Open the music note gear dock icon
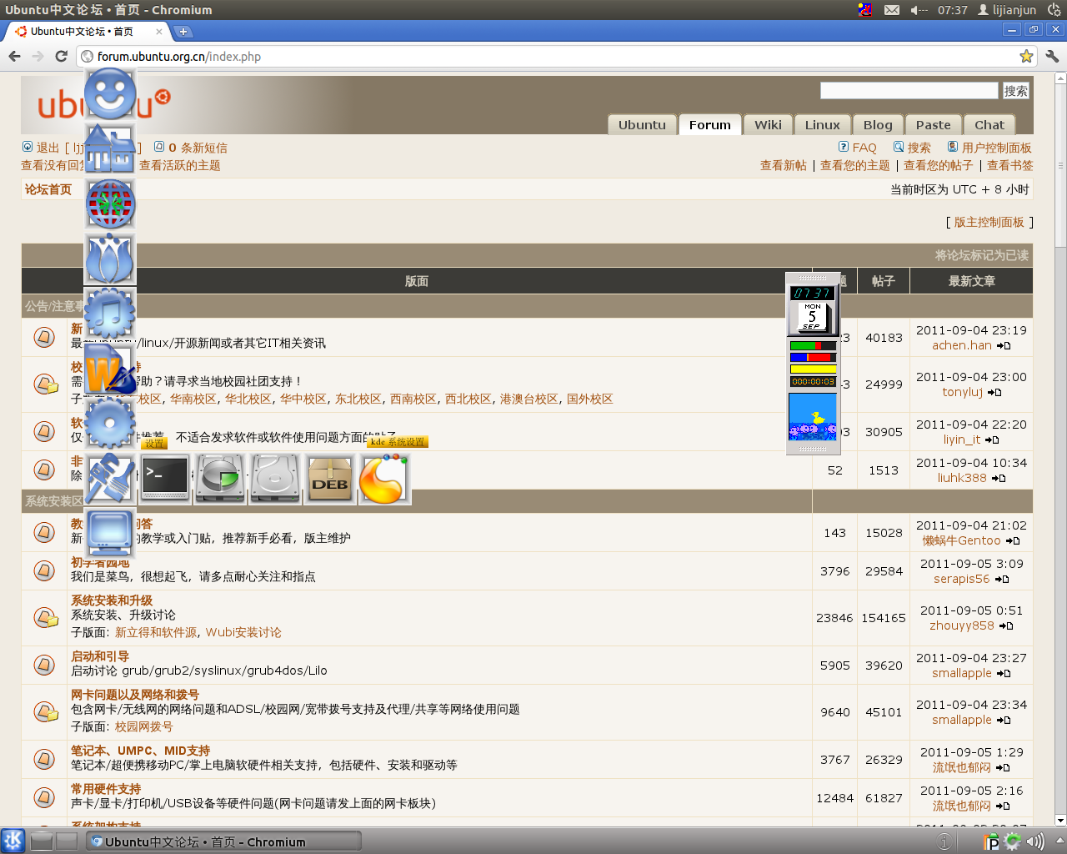 coord(110,314)
